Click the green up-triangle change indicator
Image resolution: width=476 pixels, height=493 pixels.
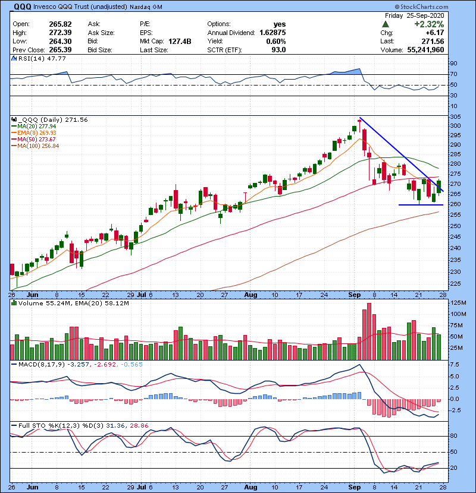(x=386, y=24)
